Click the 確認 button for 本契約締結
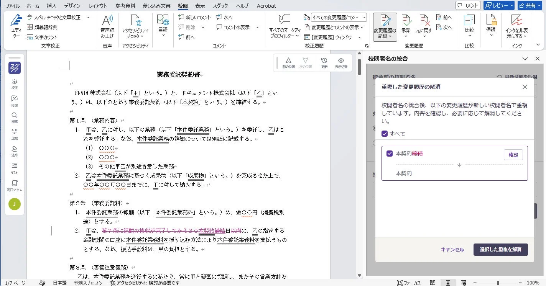The width and height of the screenshot is (546, 286). 513,155
